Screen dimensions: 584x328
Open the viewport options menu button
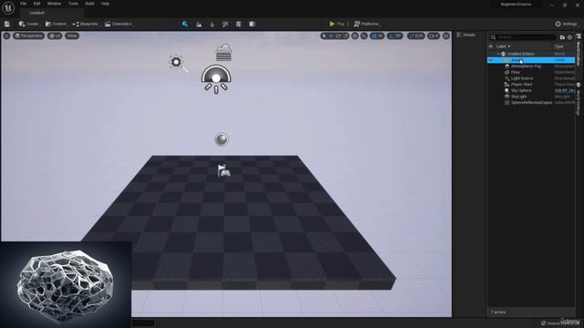pyautogui.click(x=6, y=36)
